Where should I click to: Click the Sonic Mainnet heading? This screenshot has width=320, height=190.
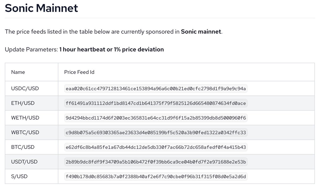(42, 8)
